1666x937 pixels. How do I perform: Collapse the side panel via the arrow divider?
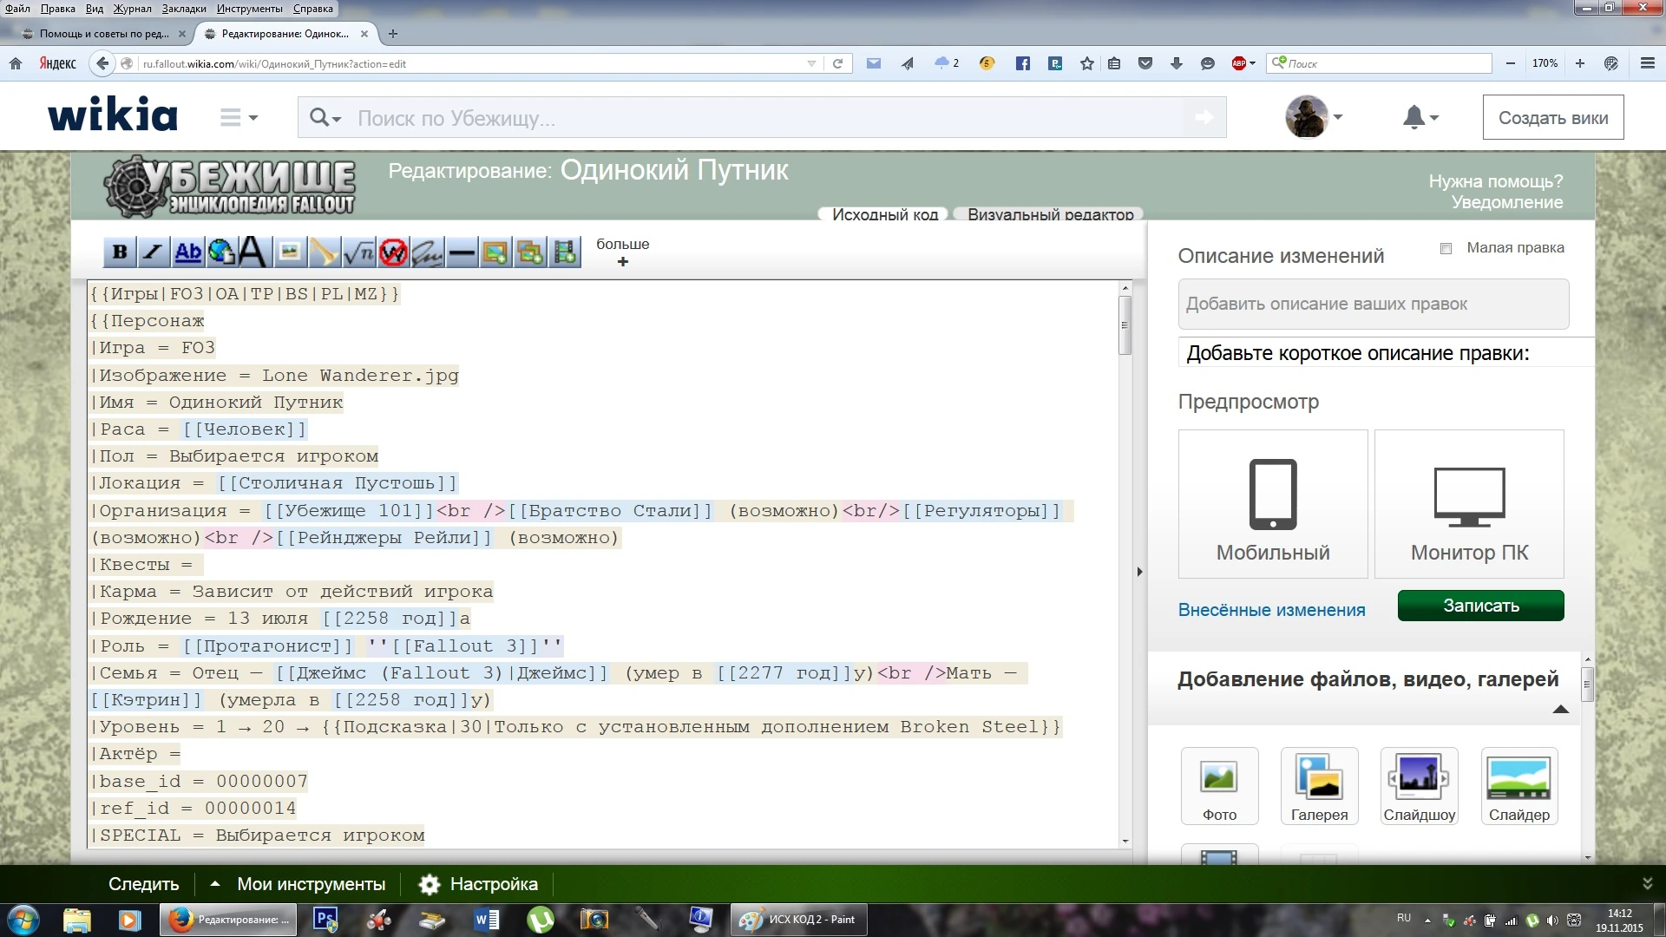pos(1139,572)
